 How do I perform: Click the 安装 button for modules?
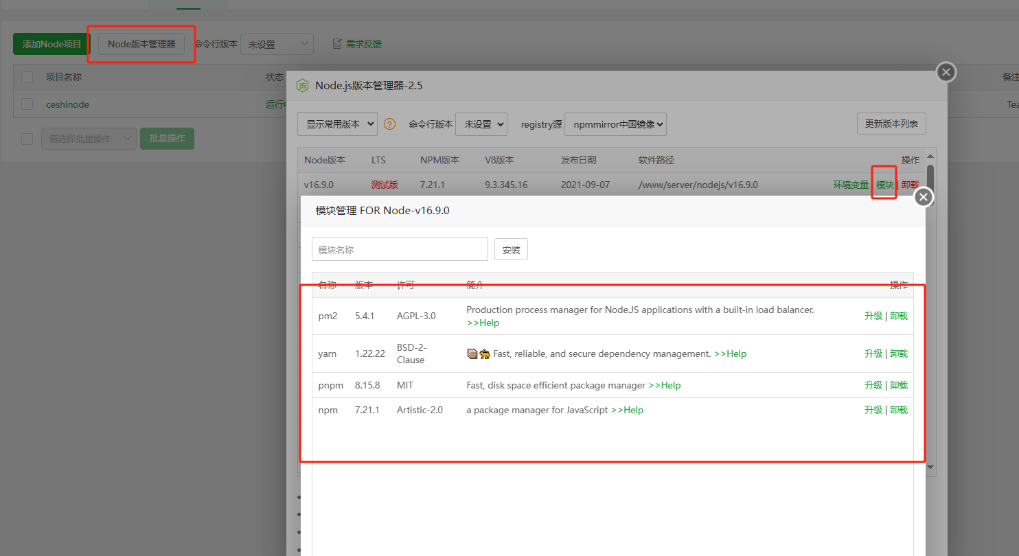(x=511, y=250)
